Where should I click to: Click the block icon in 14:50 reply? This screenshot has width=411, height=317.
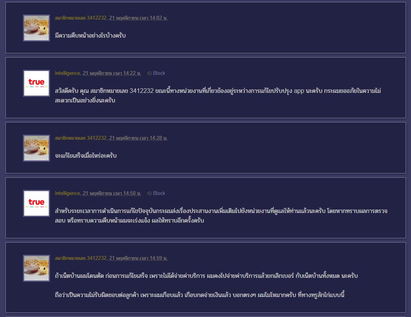(149, 193)
